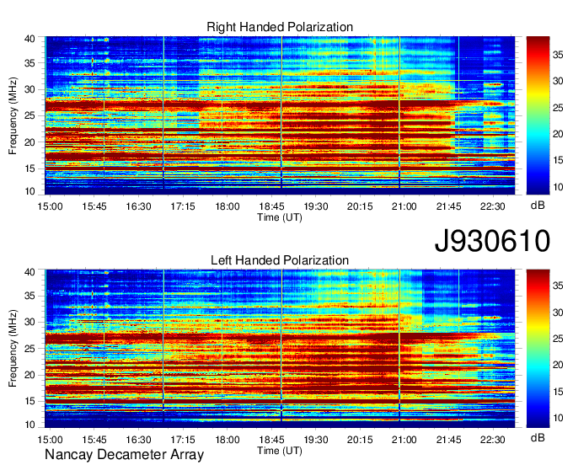Click the 16:30 time tick of Right Handed plot
573x465 pixels.
138,206
